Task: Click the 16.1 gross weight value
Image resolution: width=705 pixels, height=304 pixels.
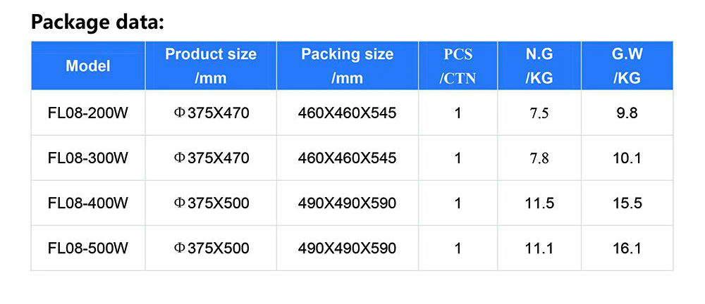Action: pyautogui.click(x=627, y=248)
